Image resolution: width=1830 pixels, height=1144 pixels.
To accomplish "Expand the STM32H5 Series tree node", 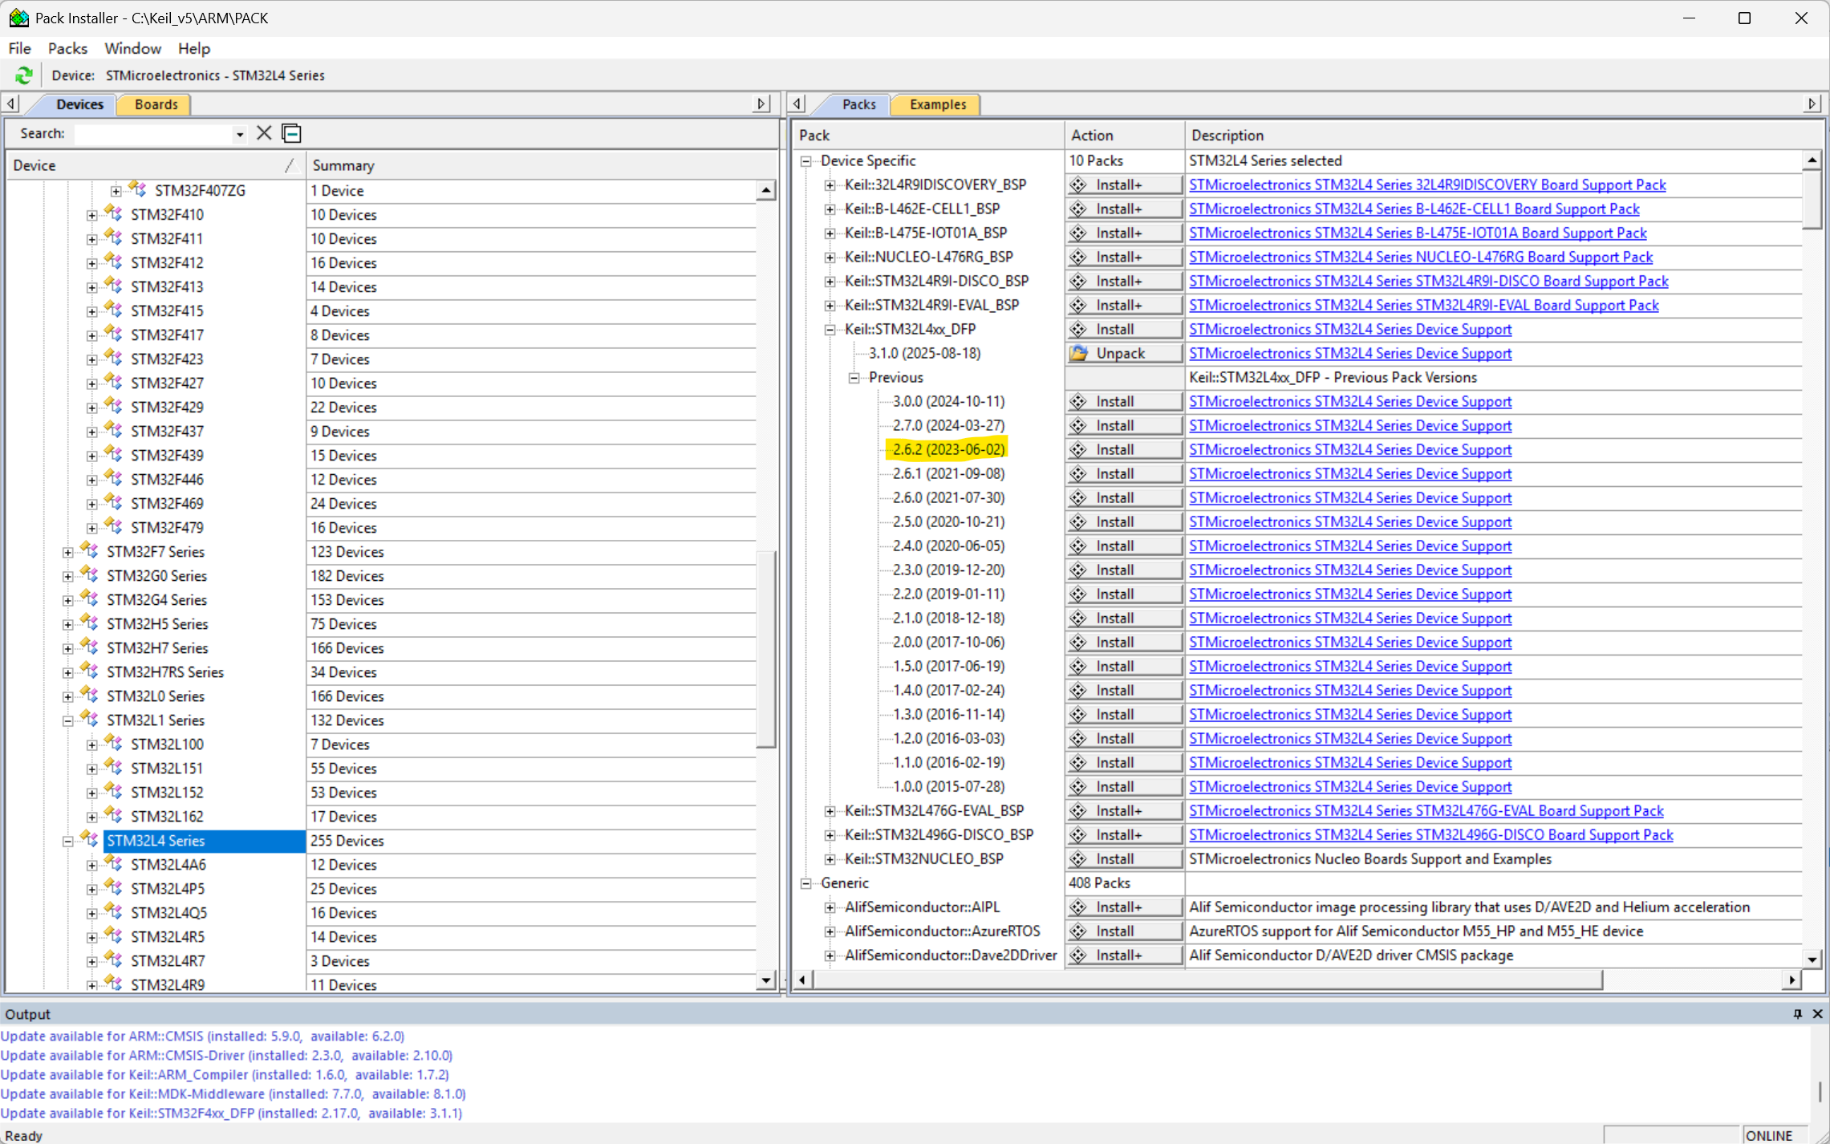I will click(x=68, y=624).
